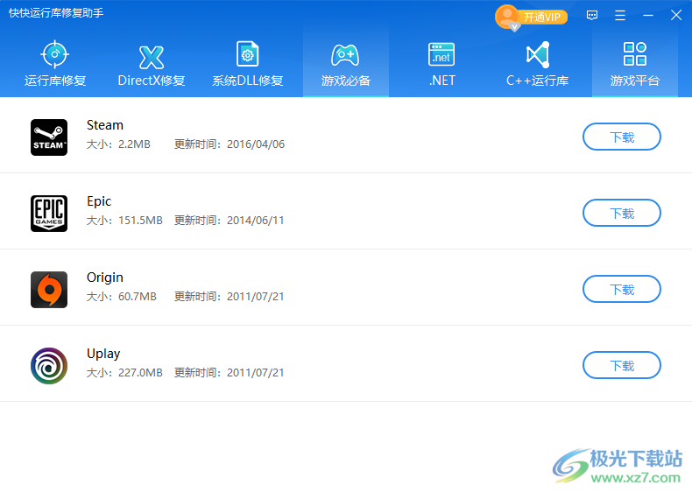Image resolution: width=692 pixels, height=492 pixels.
Task: Select the Origin title text
Action: (x=105, y=278)
